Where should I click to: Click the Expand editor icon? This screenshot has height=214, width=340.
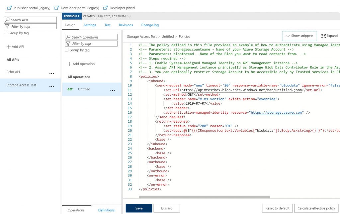click(323, 36)
